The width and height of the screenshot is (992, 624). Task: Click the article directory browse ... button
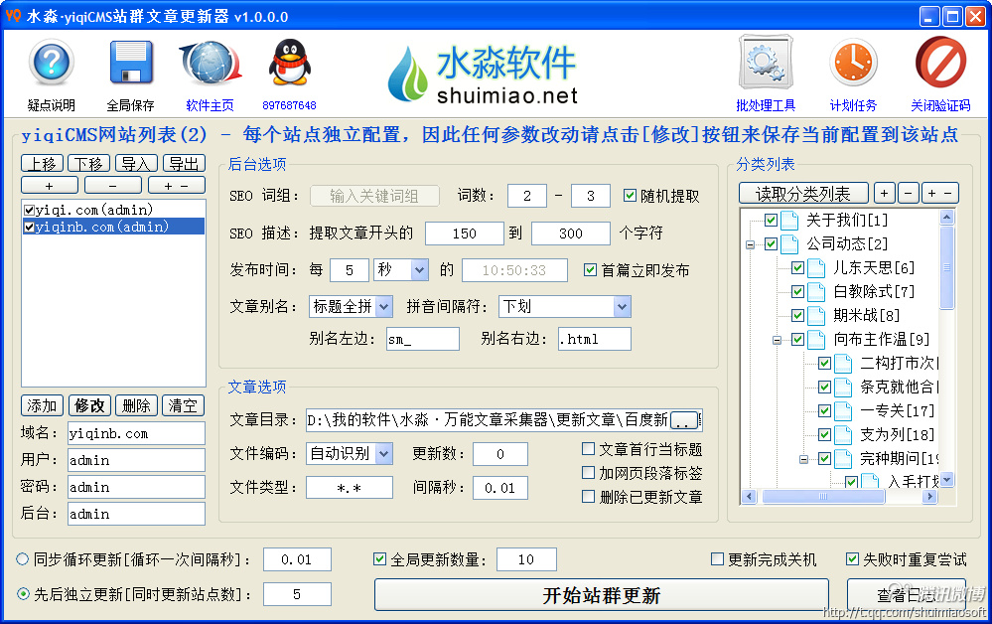click(x=684, y=420)
